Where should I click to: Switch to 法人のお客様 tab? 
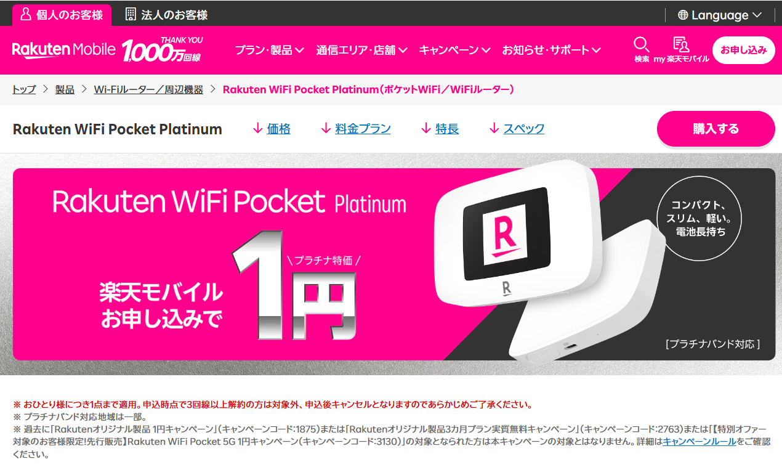(166, 15)
